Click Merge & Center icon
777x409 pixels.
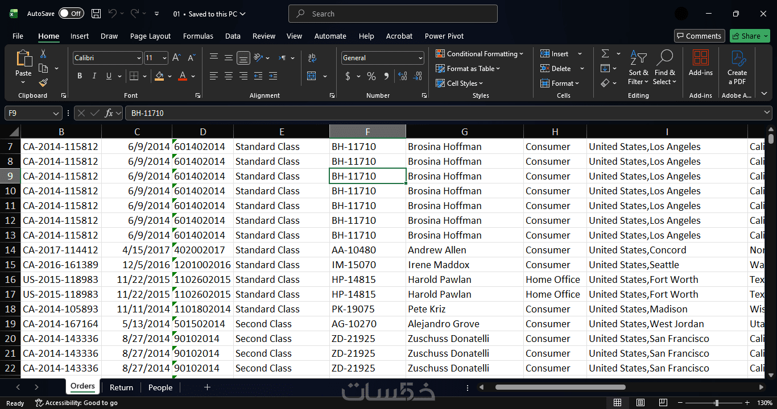point(311,76)
